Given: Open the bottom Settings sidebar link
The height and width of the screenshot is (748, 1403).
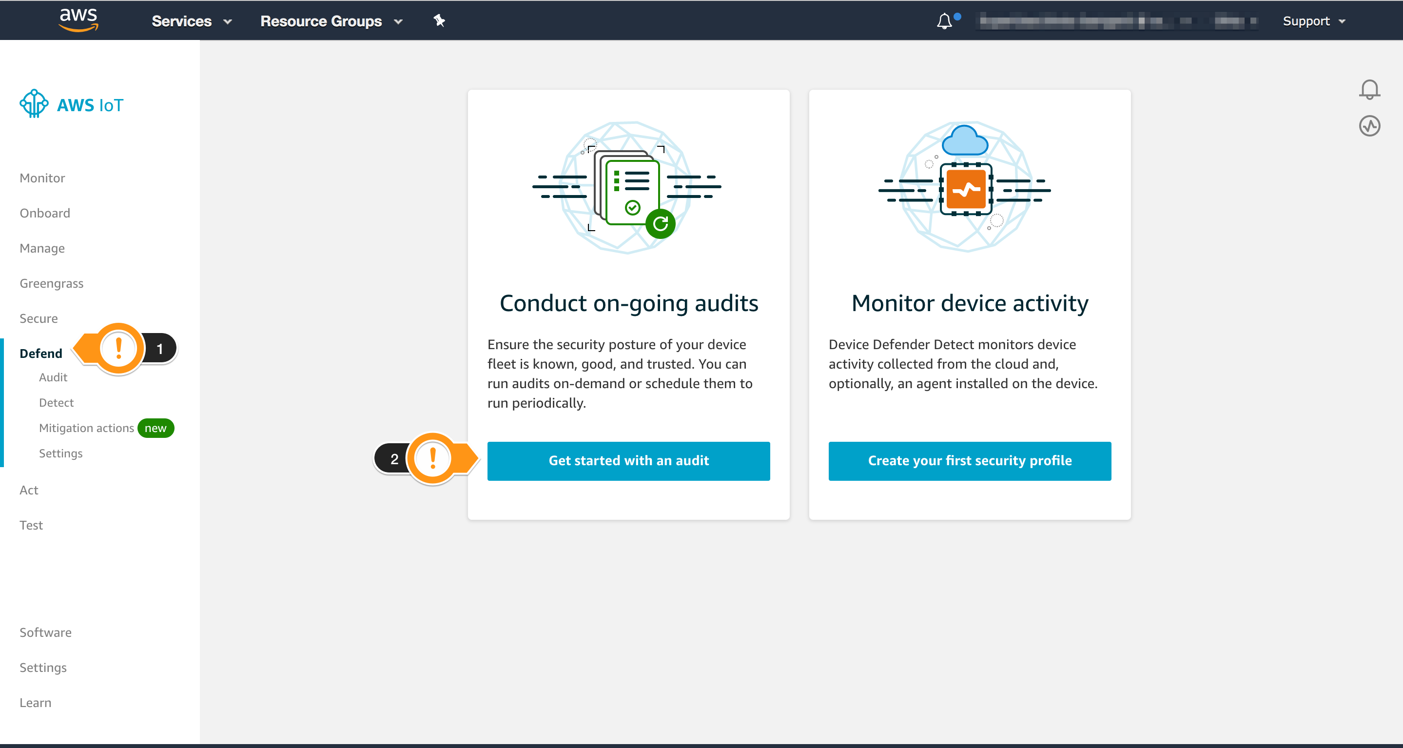Looking at the screenshot, I should click(43, 668).
